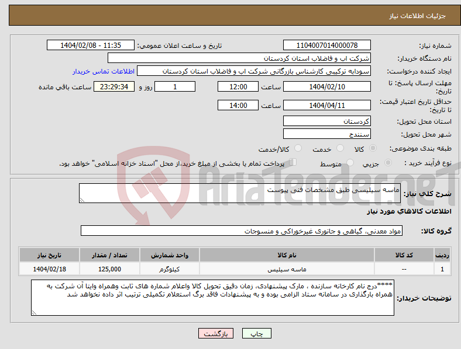The width and height of the screenshot is (461, 349).
Task: Click the need date cell 1404/02/18
Action: click(49, 269)
